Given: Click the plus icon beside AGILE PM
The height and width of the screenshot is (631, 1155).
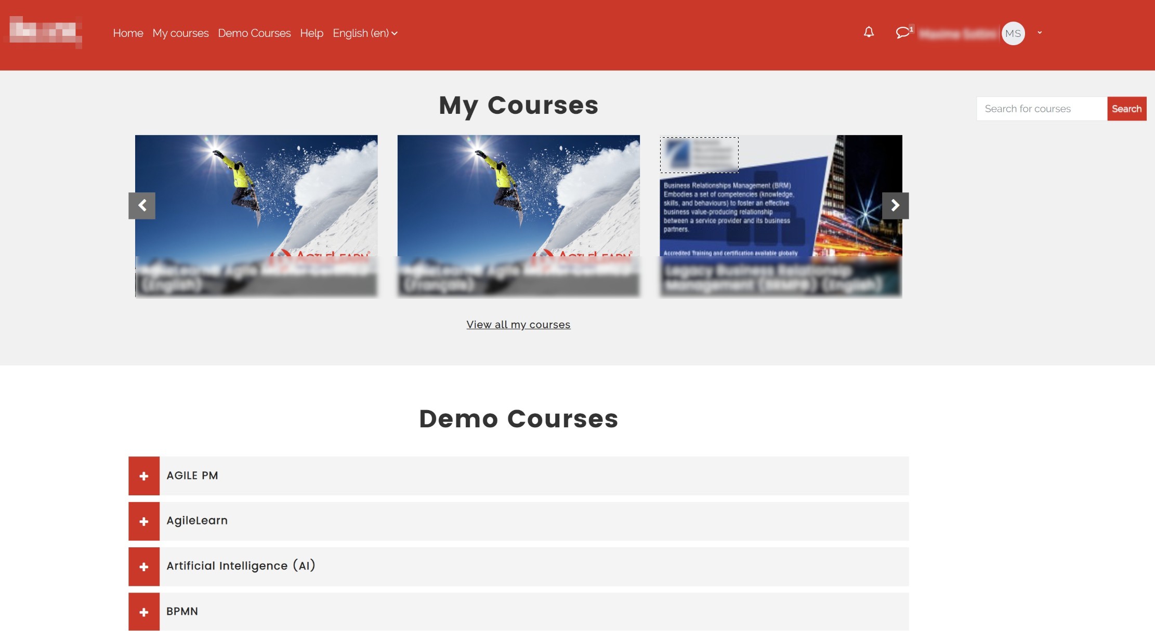Looking at the screenshot, I should pyautogui.click(x=143, y=475).
